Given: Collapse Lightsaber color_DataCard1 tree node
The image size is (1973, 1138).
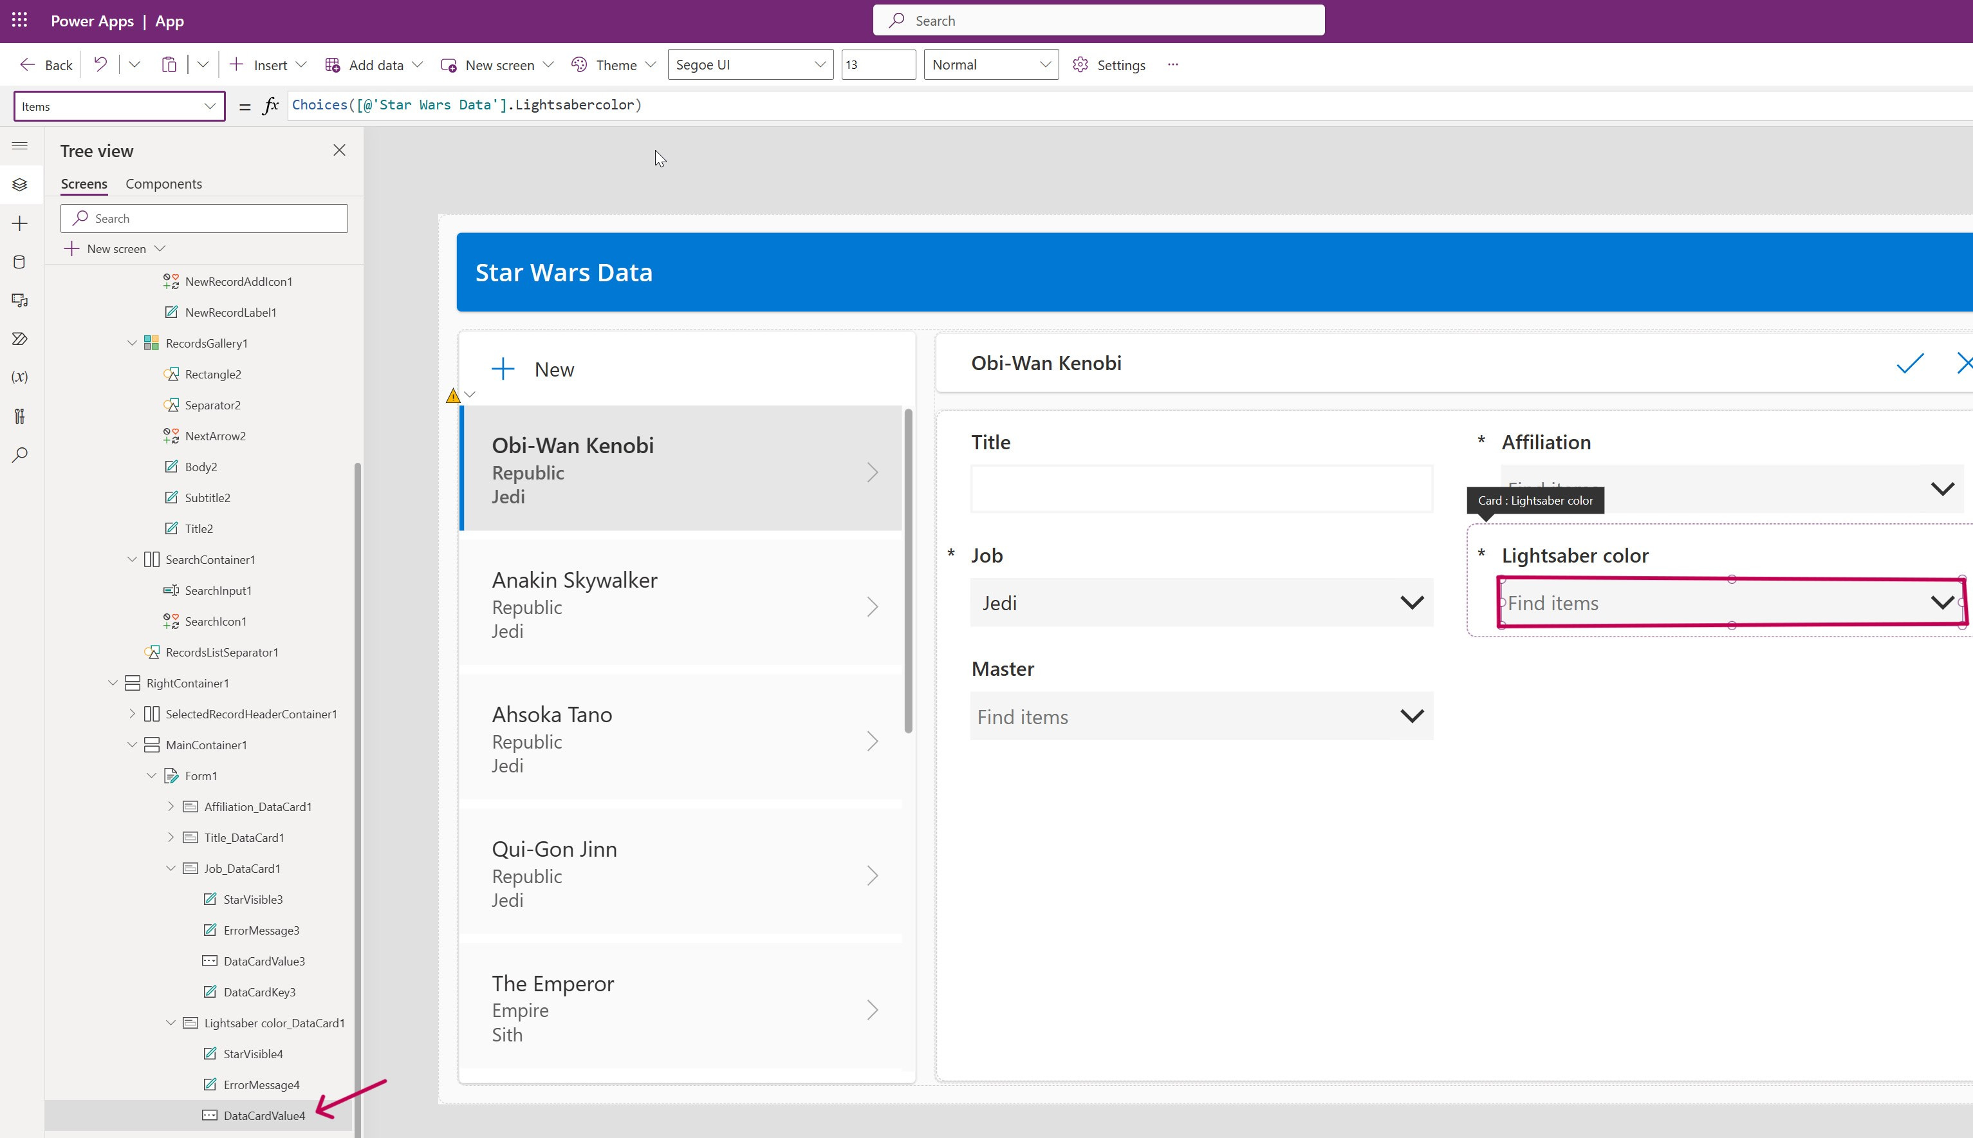Looking at the screenshot, I should click(x=171, y=1023).
